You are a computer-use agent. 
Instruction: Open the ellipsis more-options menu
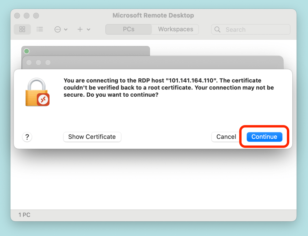(x=58, y=29)
